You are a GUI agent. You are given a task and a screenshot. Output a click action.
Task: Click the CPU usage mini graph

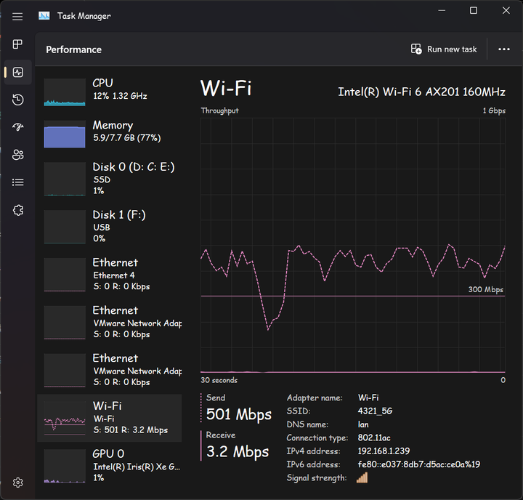[x=65, y=92]
